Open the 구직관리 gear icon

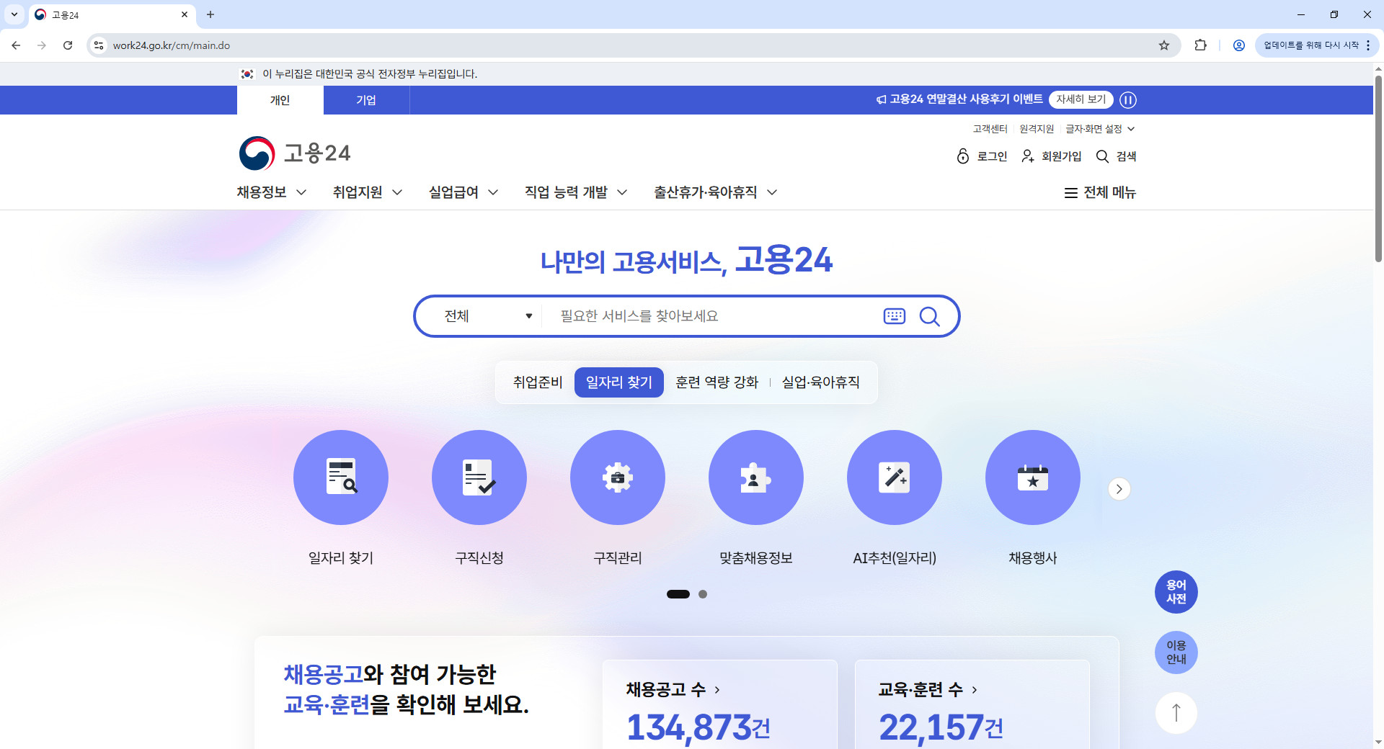coord(617,477)
